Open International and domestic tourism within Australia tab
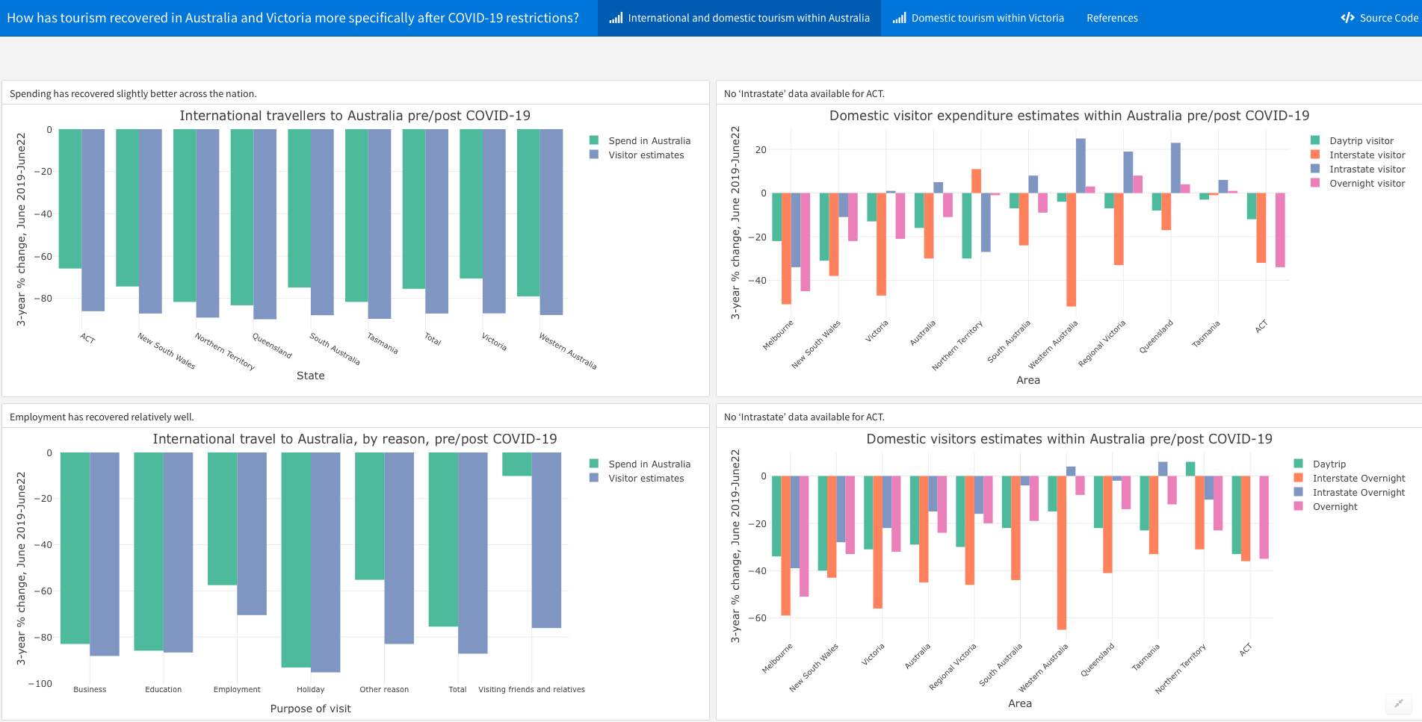Viewport: 1422px width, 722px height. [x=740, y=18]
